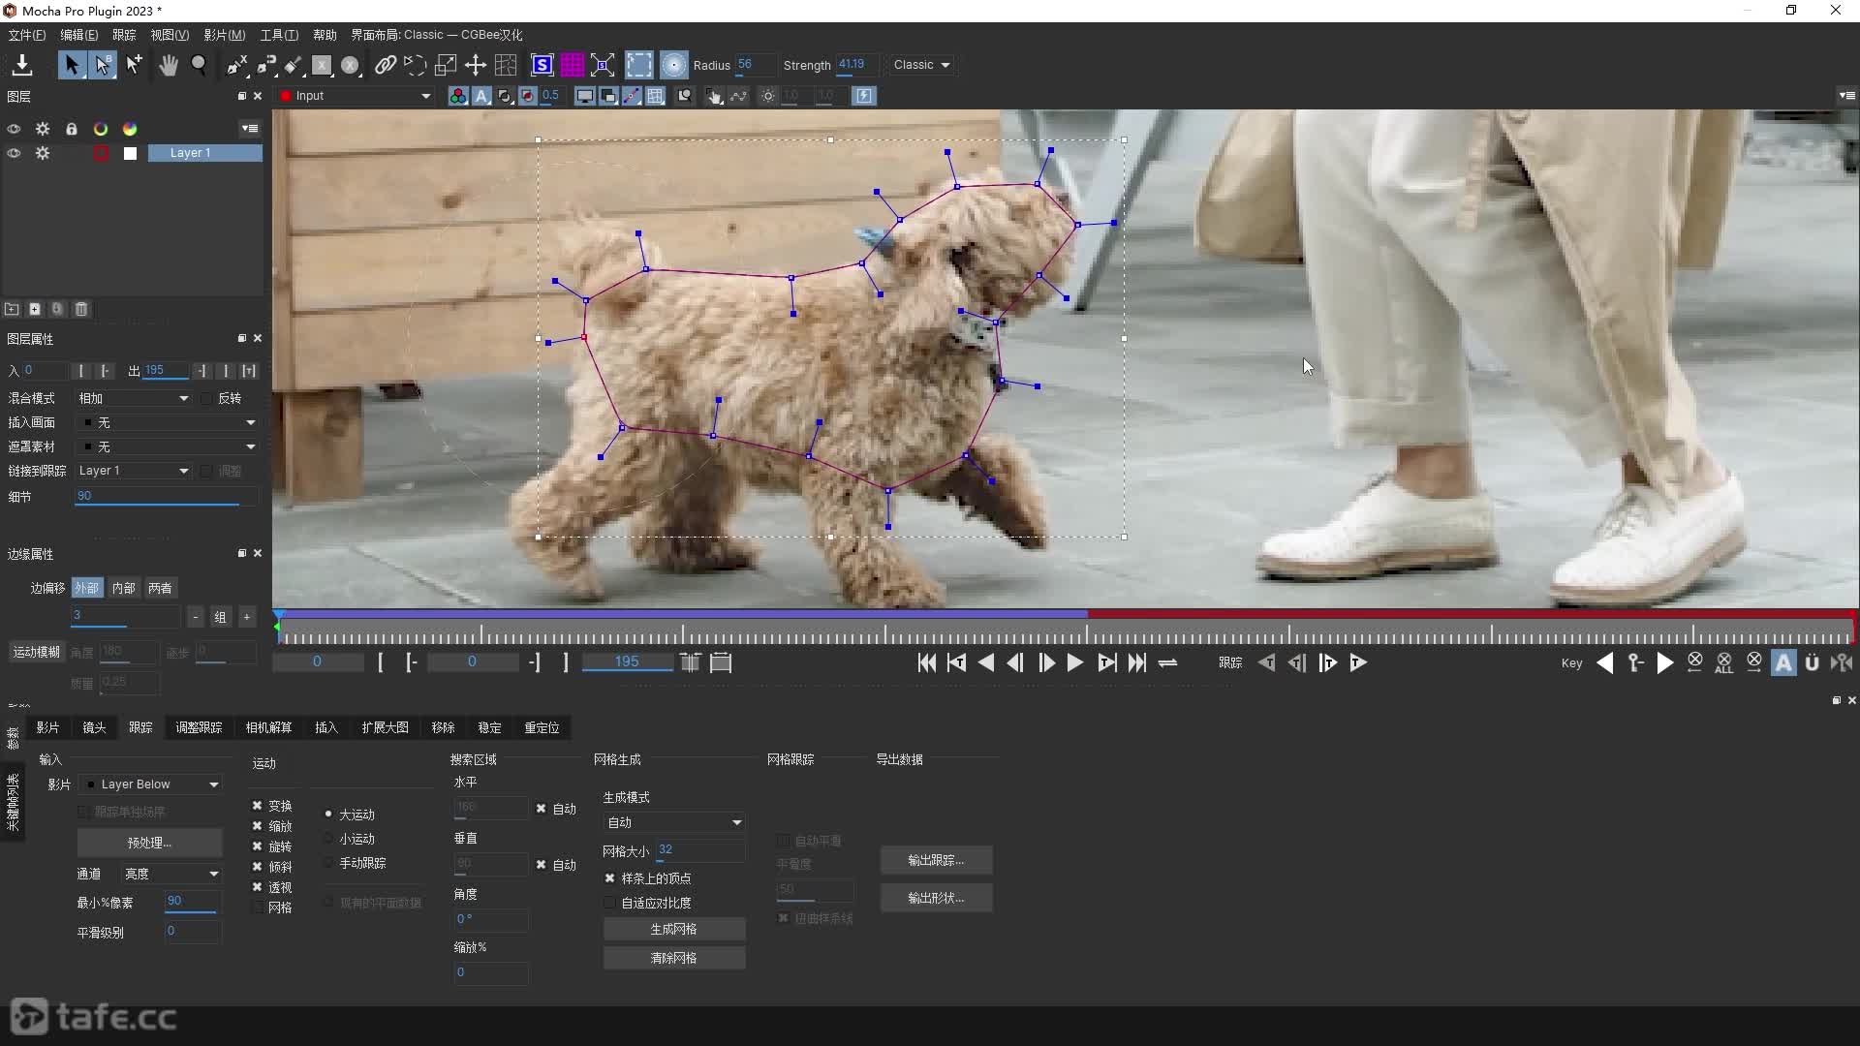Click the alpha channel A icon
The image size is (1860, 1046).
tap(480, 96)
